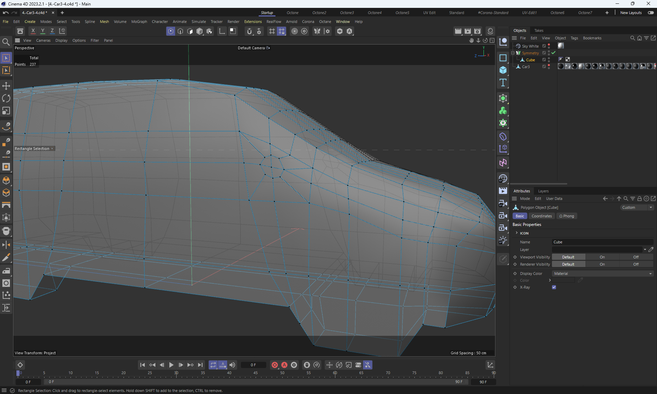Select the Rotate tool
The width and height of the screenshot is (657, 394).
(x=6, y=99)
